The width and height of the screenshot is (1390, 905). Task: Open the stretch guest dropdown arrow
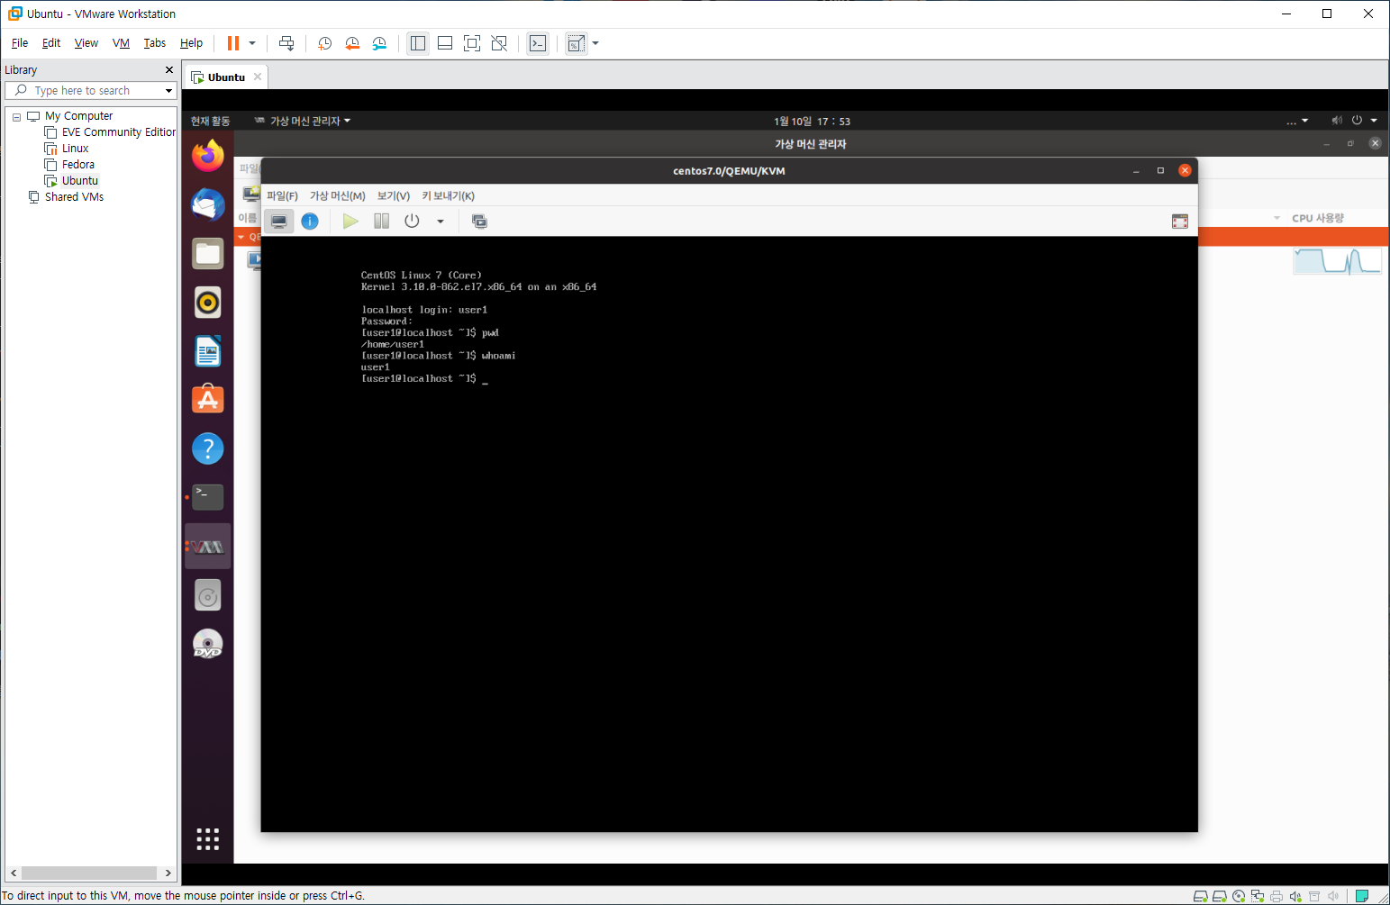(x=595, y=43)
